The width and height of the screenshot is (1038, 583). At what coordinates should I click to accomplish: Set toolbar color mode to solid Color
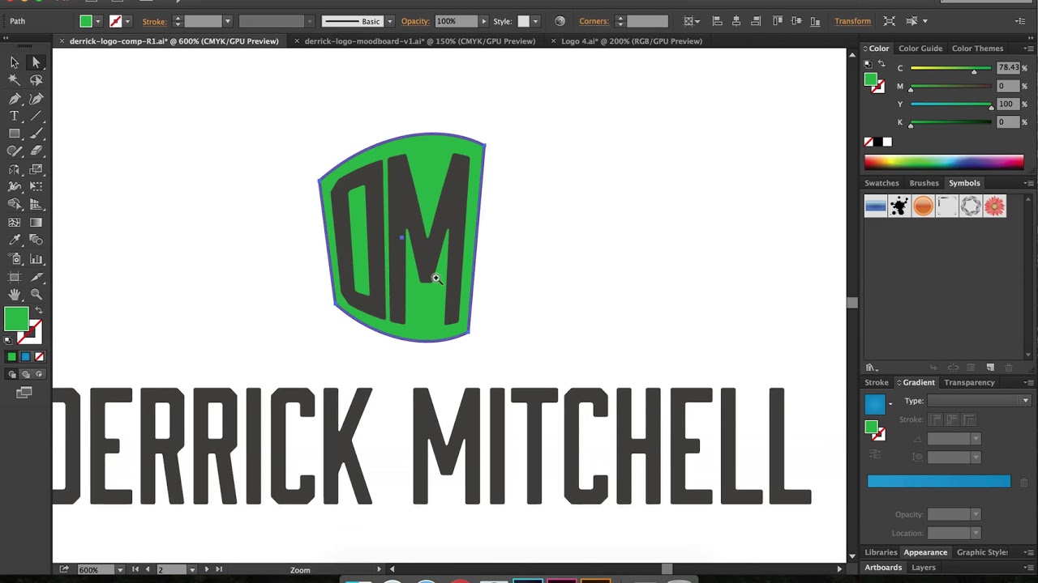click(11, 356)
